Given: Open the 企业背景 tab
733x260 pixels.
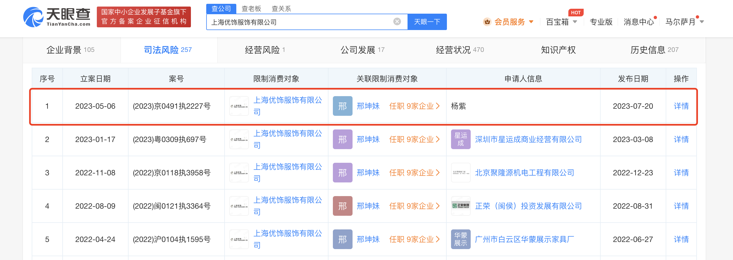Looking at the screenshot, I should coord(70,50).
